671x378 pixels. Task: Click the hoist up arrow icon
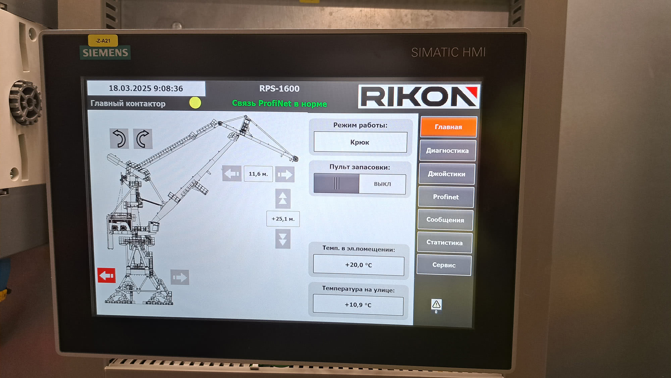283,198
